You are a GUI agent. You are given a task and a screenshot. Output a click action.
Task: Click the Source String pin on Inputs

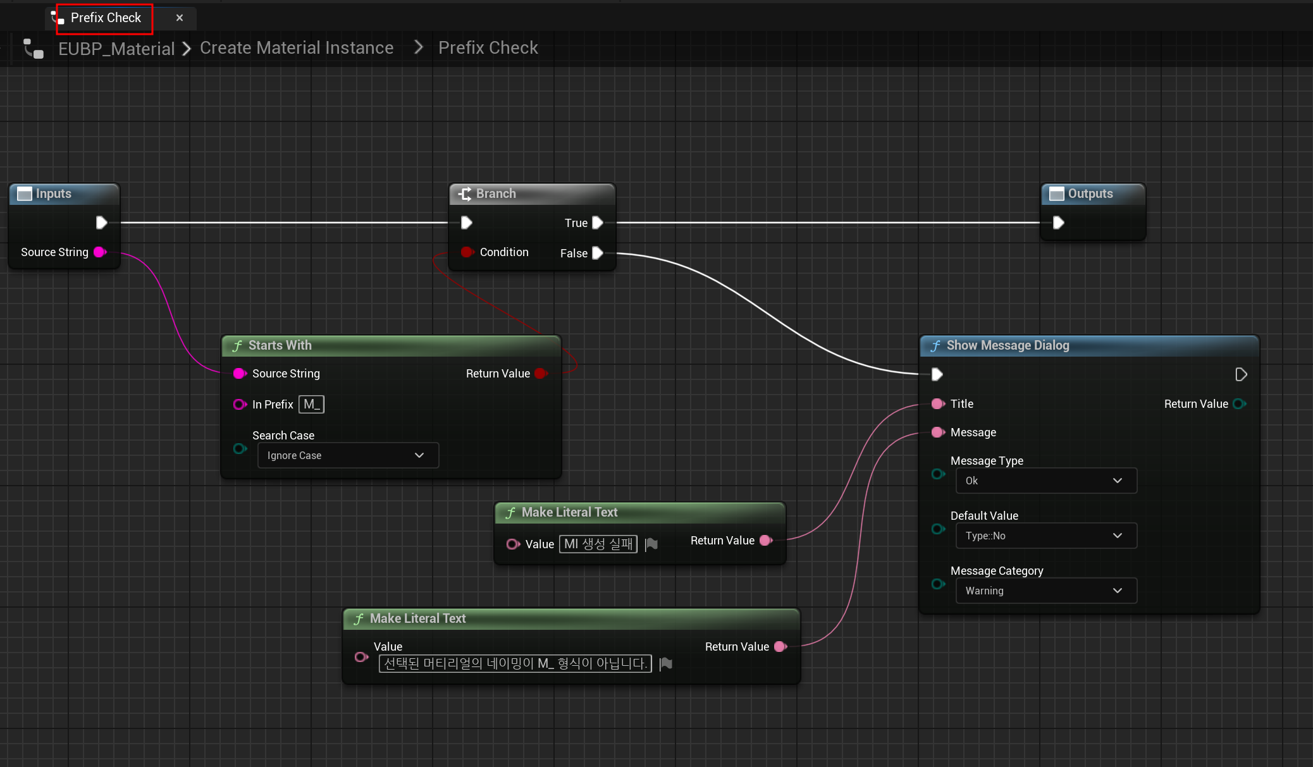(x=100, y=252)
